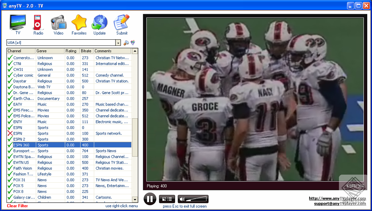The width and height of the screenshot is (372, 211).
Task: Select the FOX 5 News row
Action: point(69,186)
